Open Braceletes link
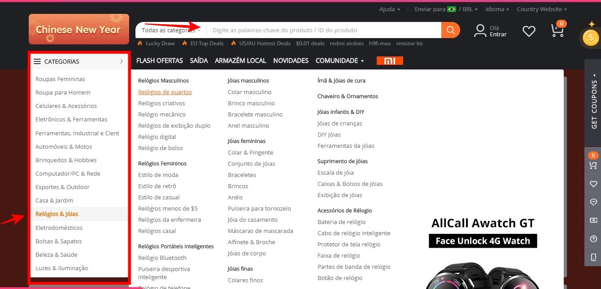Viewport: 601px width, 289px height. click(x=242, y=175)
